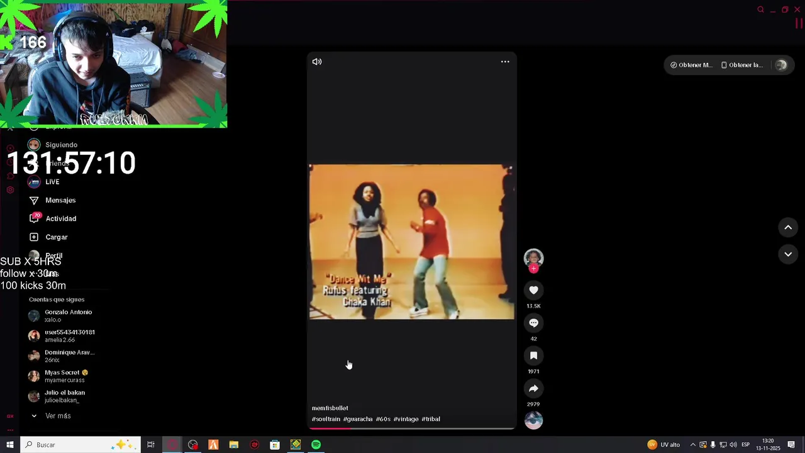Open the #vintage hashtag
Viewport: 805px width, 453px height.
406,419
